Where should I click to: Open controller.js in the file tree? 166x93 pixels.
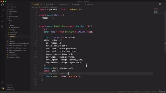(14, 32)
